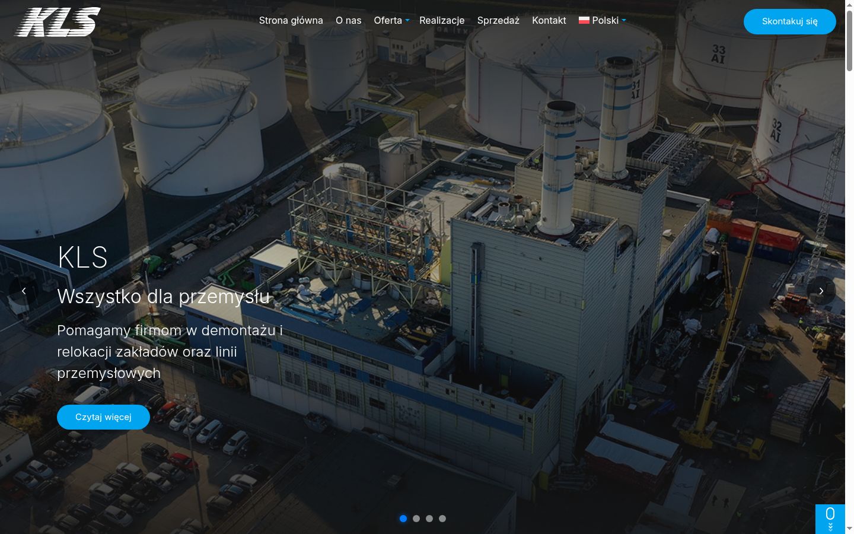Click the Polish flag icon
The width and height of the screenshot is (854, 534).
click(584, 20)
